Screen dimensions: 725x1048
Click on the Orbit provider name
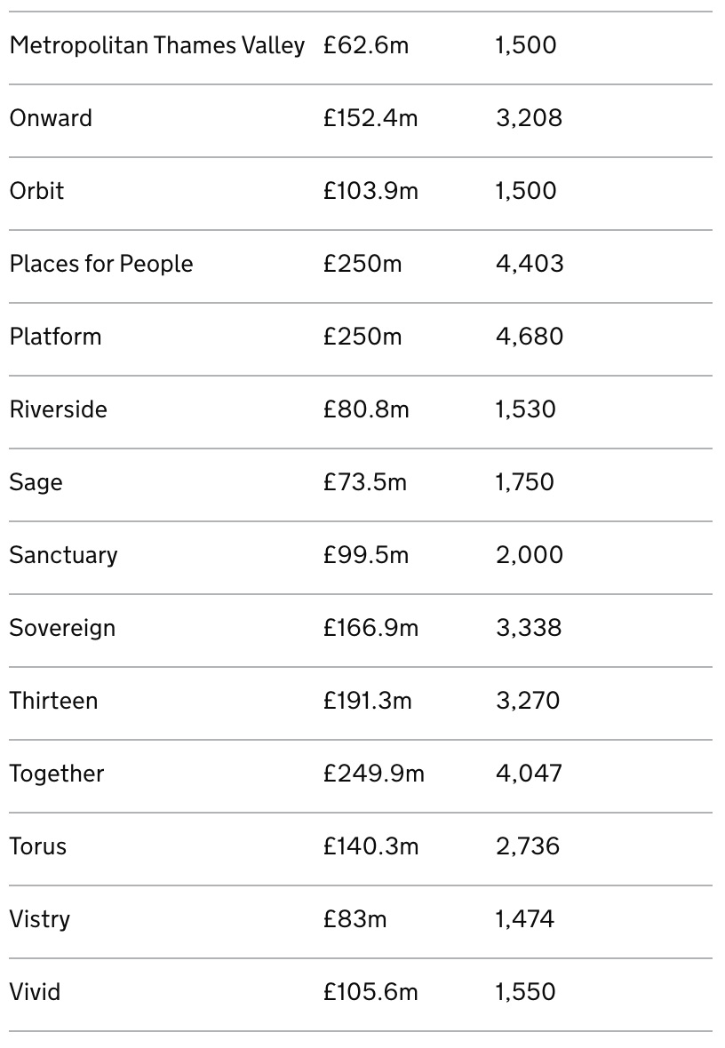point(36,191)
